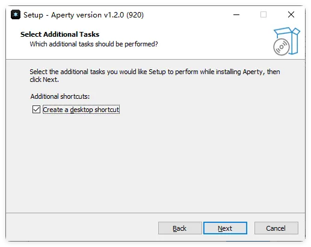Screen dimensions: 311x247
Task: Click the Aperty app icon in title bar
Action: [16, 14]
